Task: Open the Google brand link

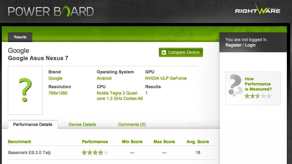Action: pos(55,78)
